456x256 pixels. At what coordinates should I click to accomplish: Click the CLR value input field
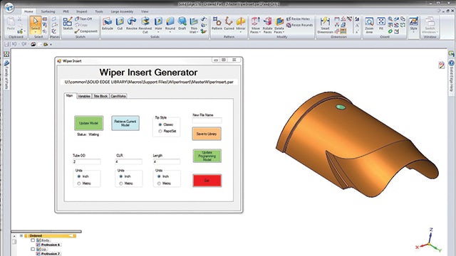(128, 161)
